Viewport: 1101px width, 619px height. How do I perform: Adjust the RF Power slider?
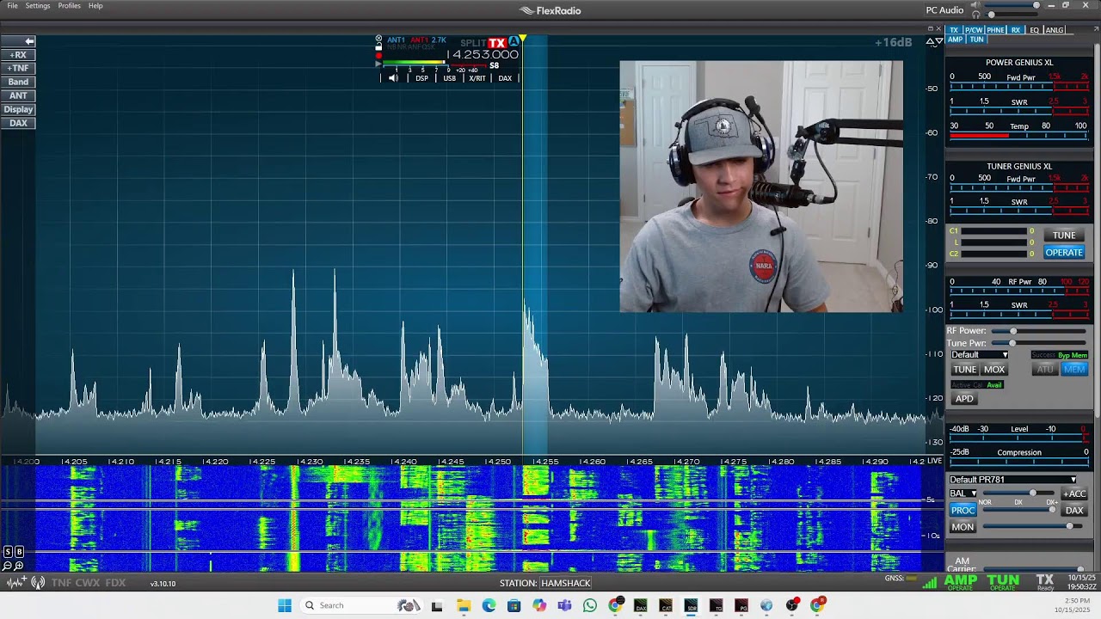pos(1038,331)
